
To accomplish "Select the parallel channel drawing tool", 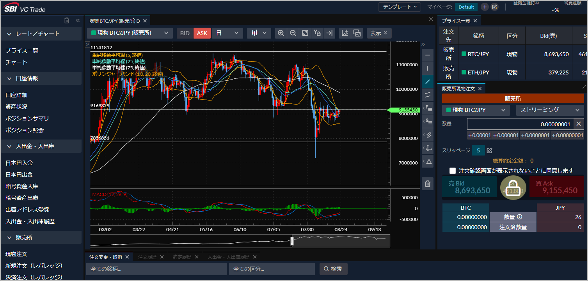I will pos(428,95).
